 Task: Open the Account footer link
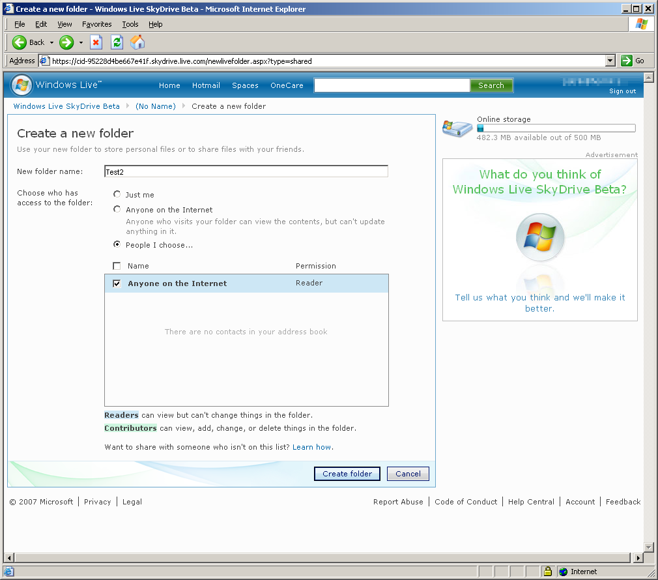[580, 502]
